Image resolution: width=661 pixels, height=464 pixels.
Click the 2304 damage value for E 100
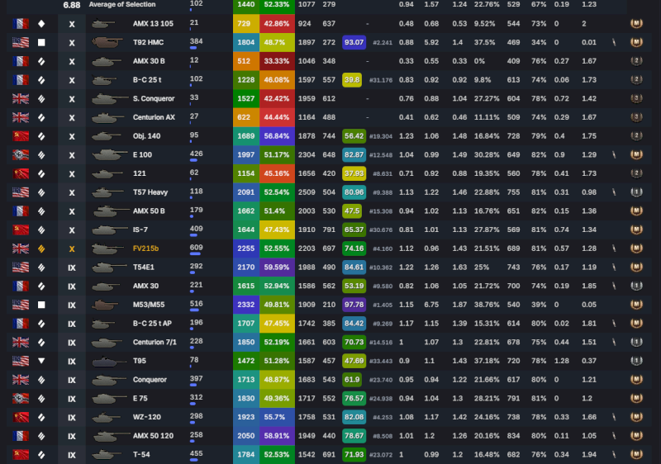307,155
